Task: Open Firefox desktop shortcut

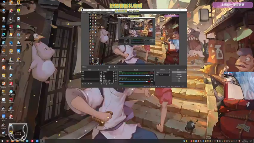Action: [x=11, y=11]
